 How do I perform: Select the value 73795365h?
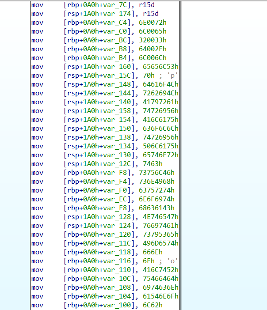(x=160, y=234)
